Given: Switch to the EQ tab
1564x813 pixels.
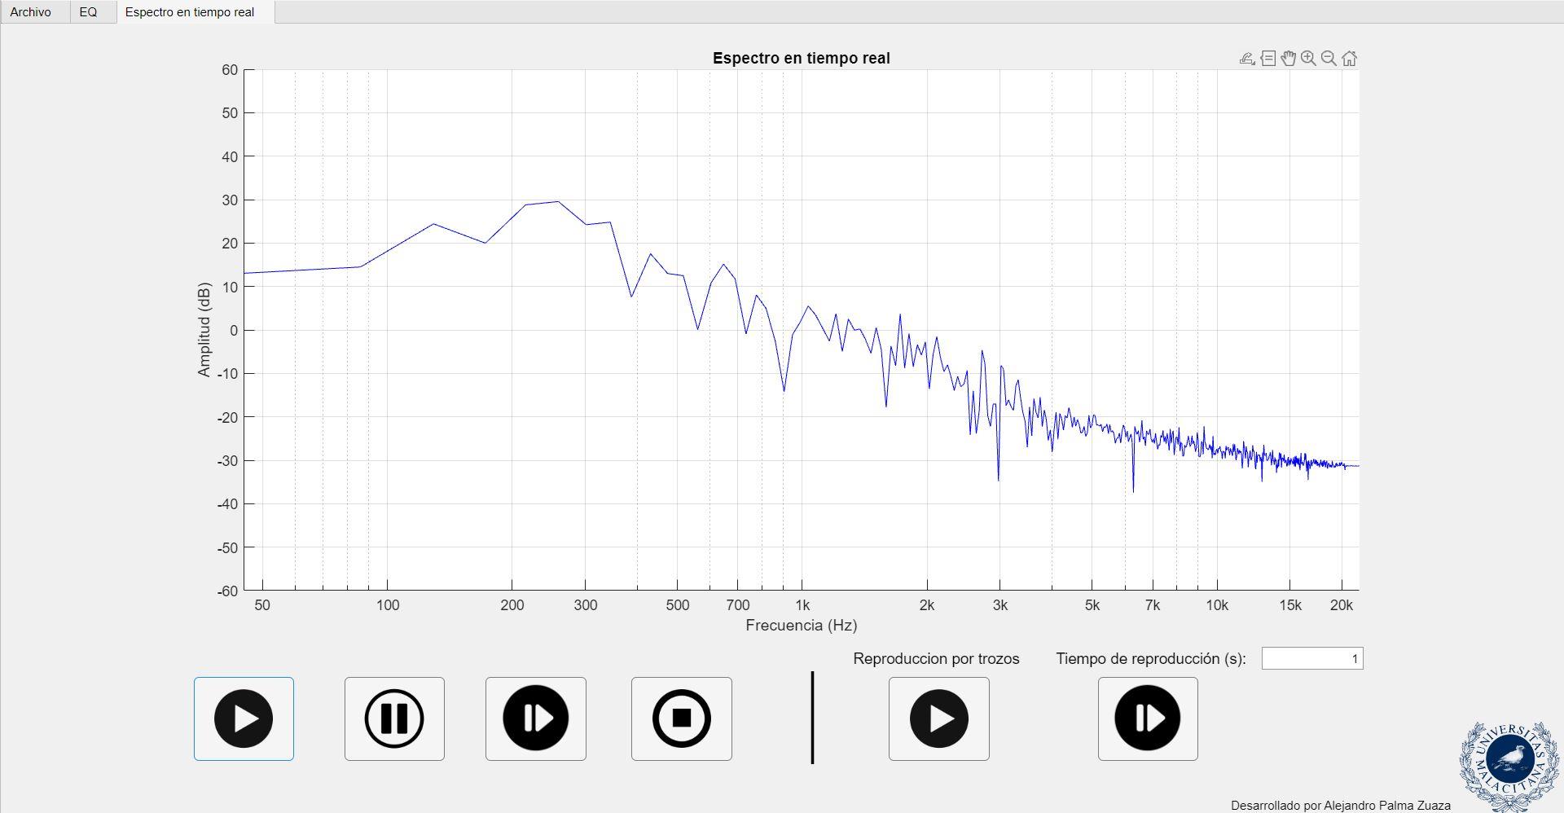Looking at the screenshot, I should click(88, 12).
